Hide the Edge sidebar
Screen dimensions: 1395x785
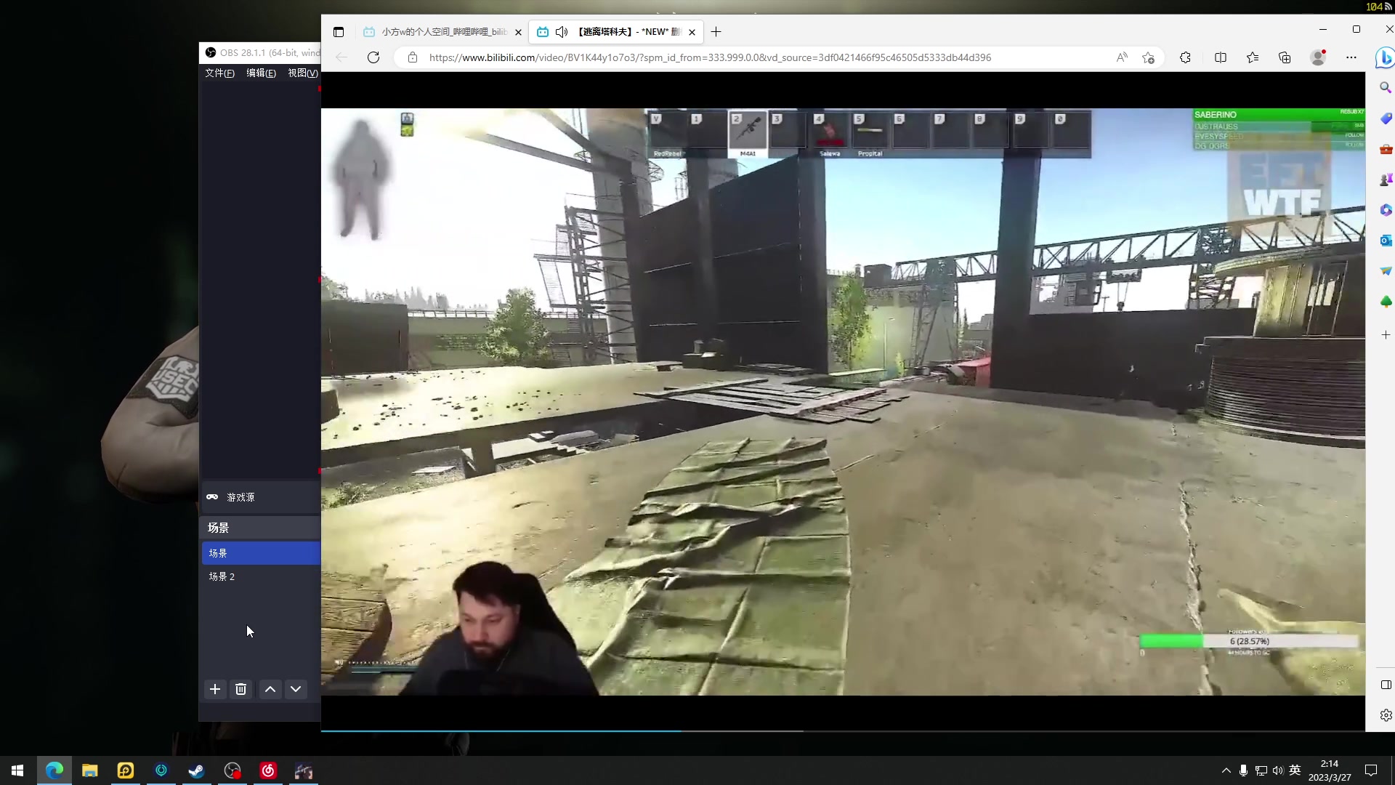(1386, 685)
